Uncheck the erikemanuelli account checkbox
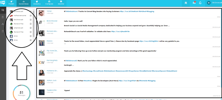Screen dimensions: 222x100 click(31, 28)
